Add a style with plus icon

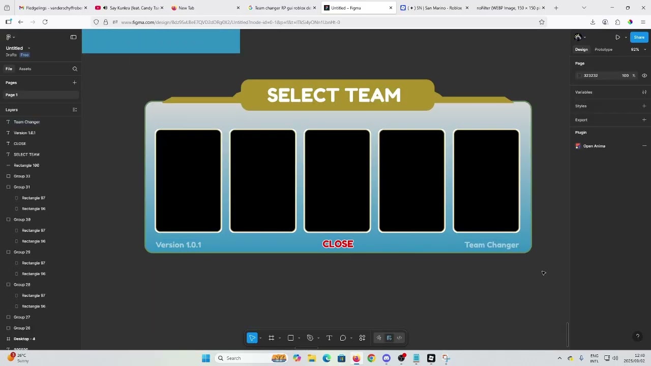click(644, 106)
